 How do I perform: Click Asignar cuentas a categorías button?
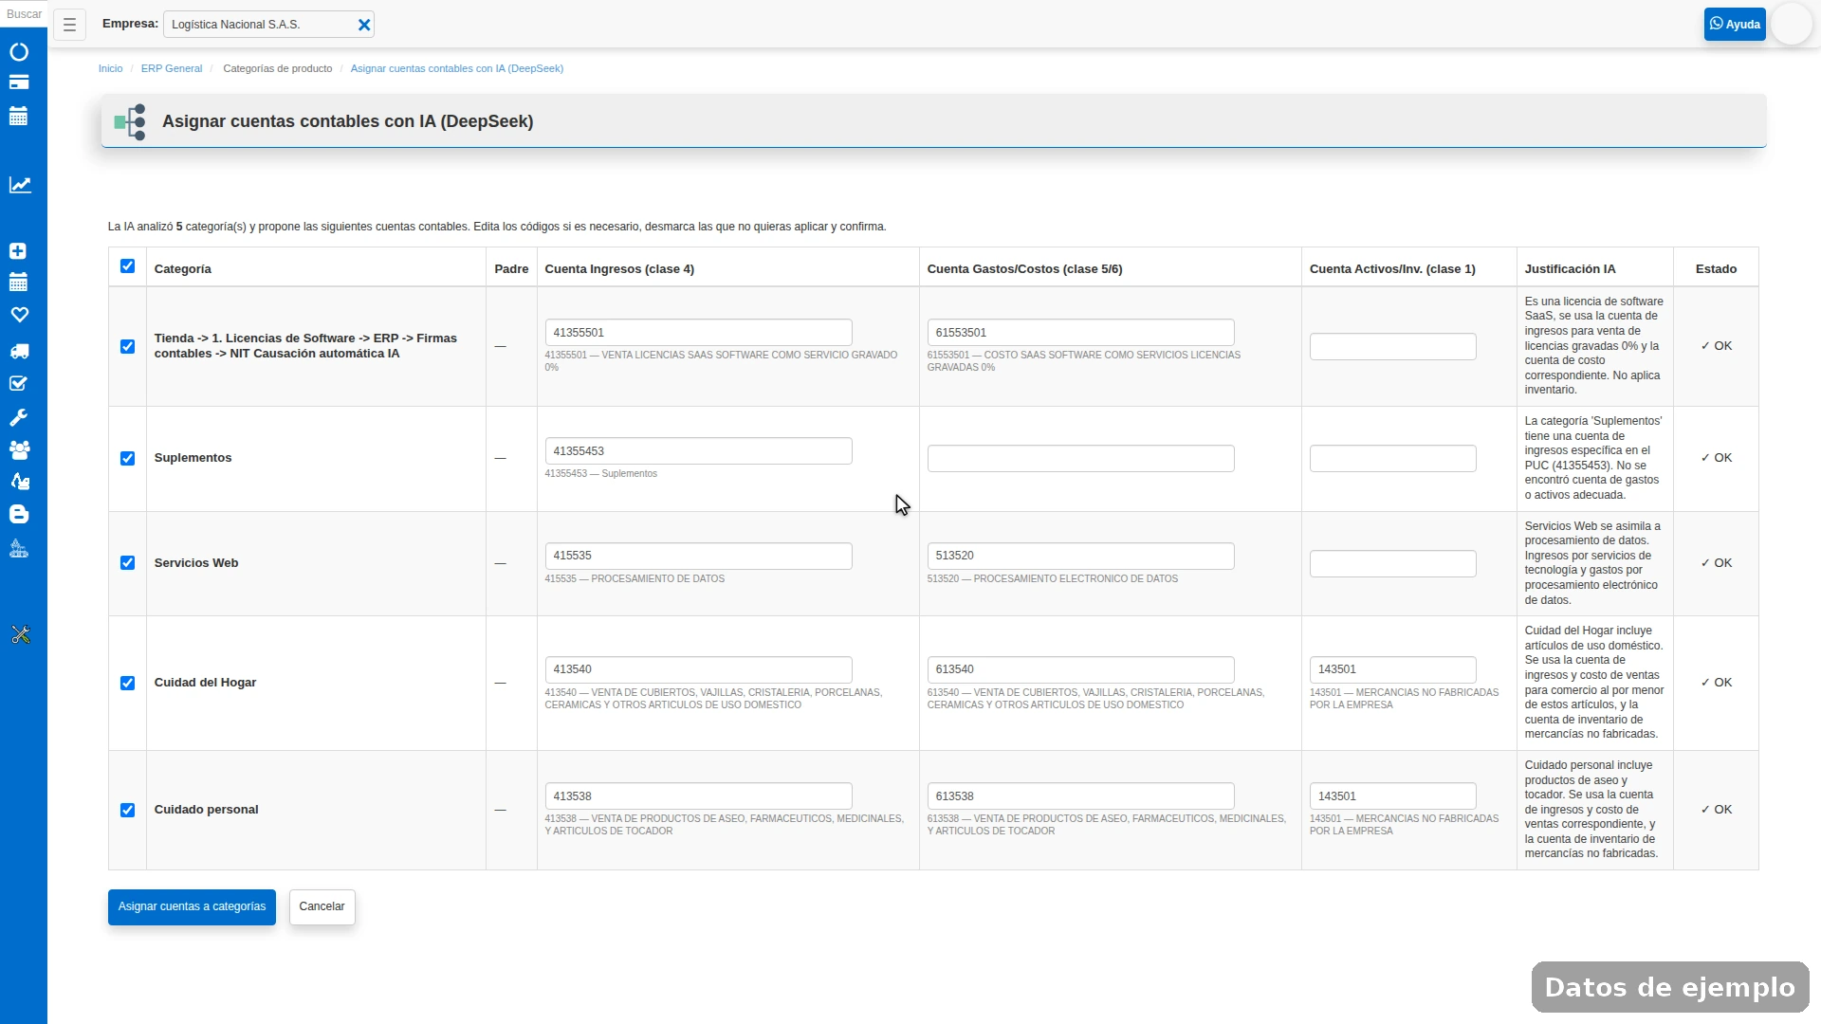click(192, 907)
